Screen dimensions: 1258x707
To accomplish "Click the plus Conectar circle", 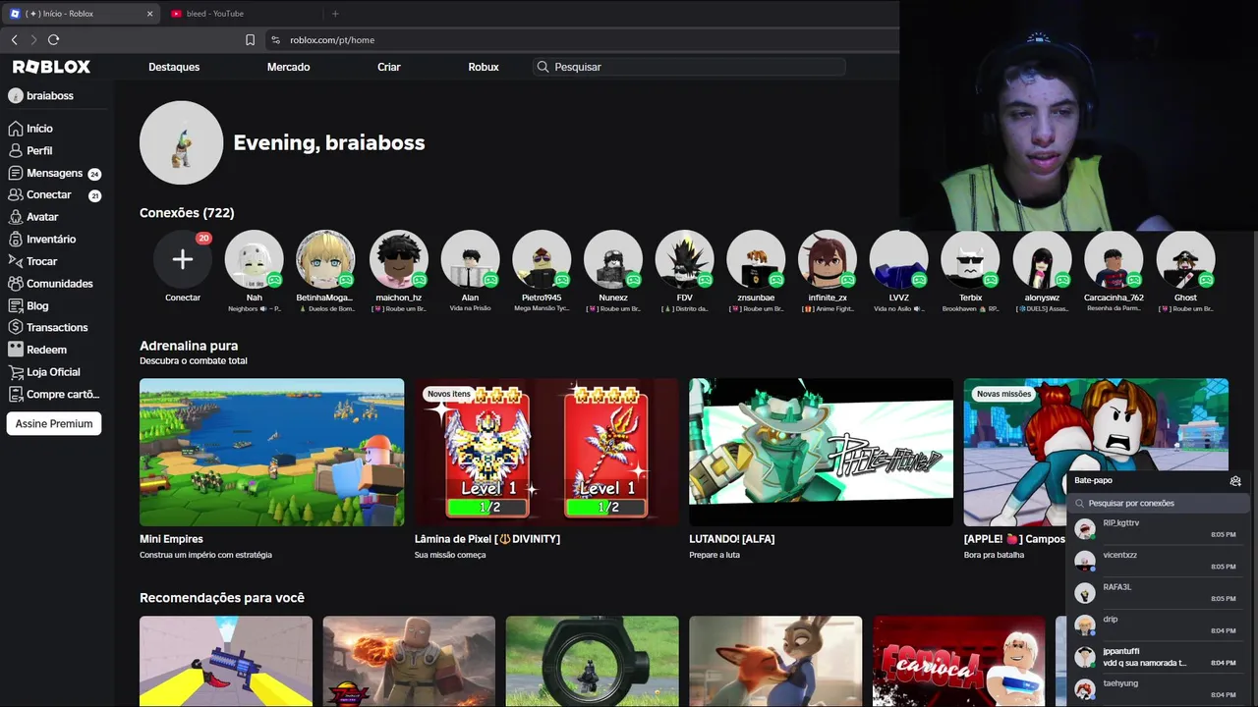I will tap(183, 259).
